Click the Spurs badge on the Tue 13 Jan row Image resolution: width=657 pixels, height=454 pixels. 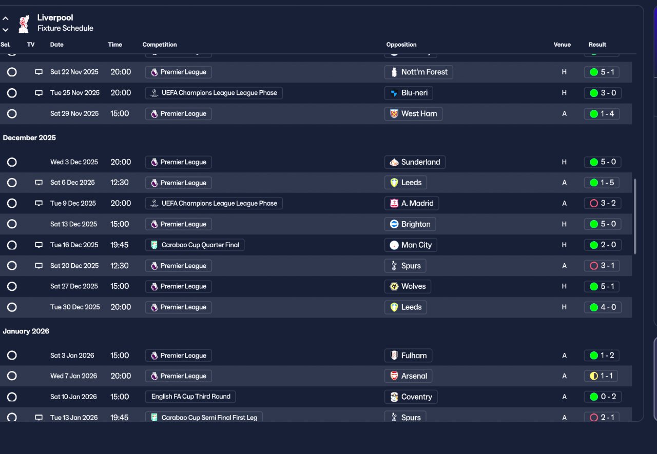(394, 418)
